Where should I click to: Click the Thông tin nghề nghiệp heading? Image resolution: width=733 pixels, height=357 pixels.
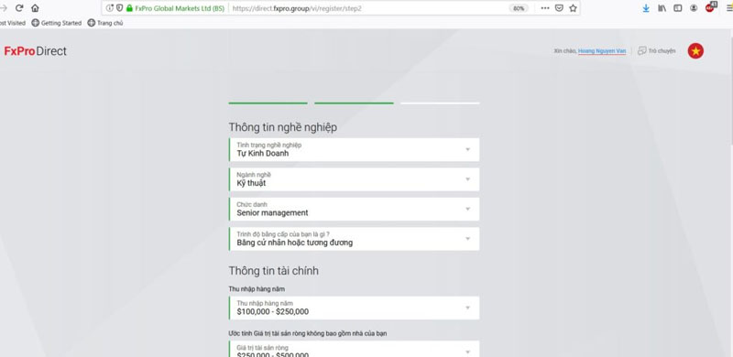(283, 127)
